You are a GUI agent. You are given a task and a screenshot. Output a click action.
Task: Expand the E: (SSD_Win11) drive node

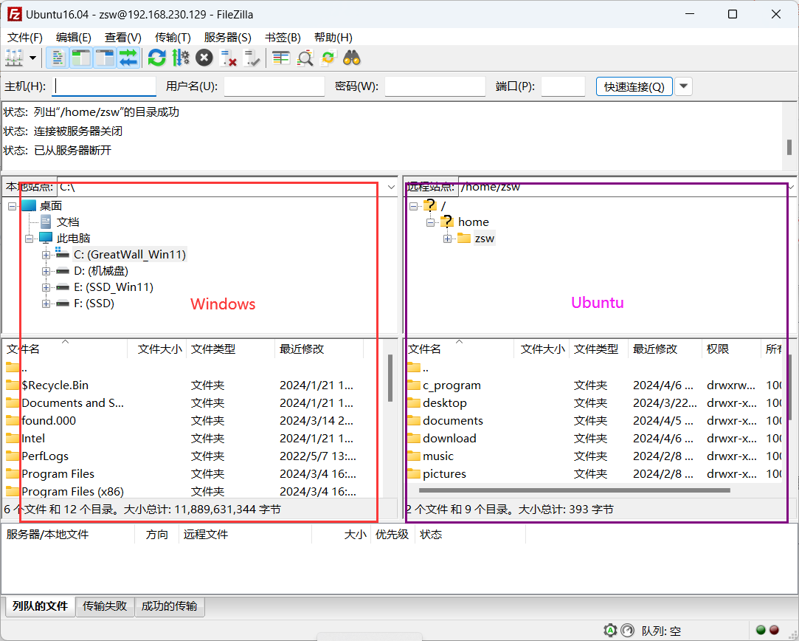click(46, 287)
